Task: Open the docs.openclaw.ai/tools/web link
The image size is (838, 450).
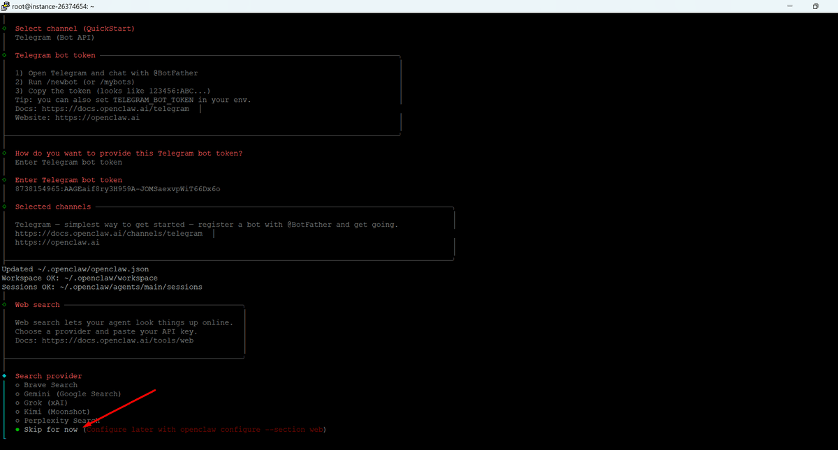Action: [x=117, y=340]
